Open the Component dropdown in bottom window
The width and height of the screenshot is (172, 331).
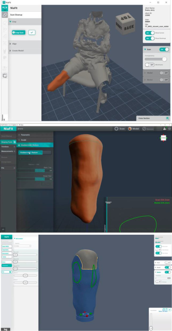click(x=23, y=246)
